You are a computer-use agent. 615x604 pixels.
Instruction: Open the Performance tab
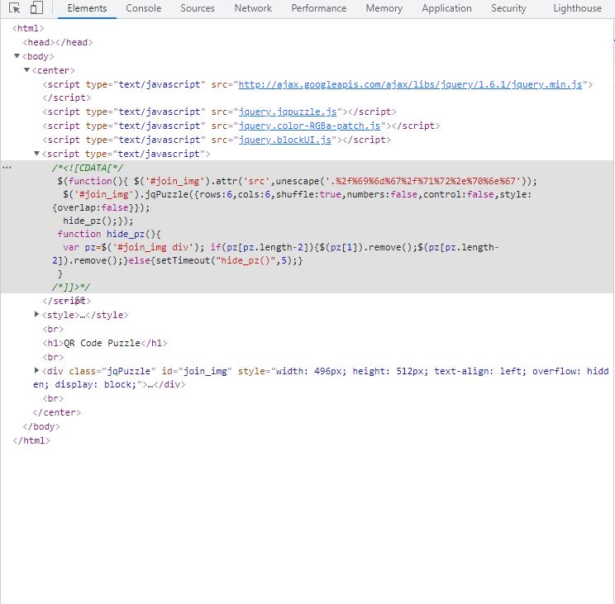pyautogui.click(x=318, y=8)
